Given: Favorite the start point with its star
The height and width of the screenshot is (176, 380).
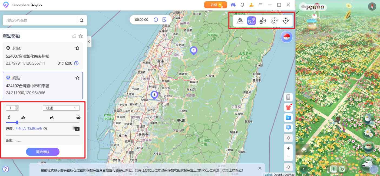Looking at the screenshot, I should 77,48.
